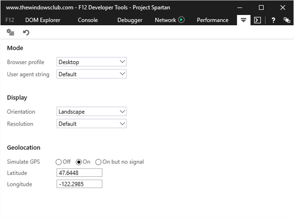Go to the Console tab
Screen dimensions: 294x217
pyautogui.click(x=88, y=20)
